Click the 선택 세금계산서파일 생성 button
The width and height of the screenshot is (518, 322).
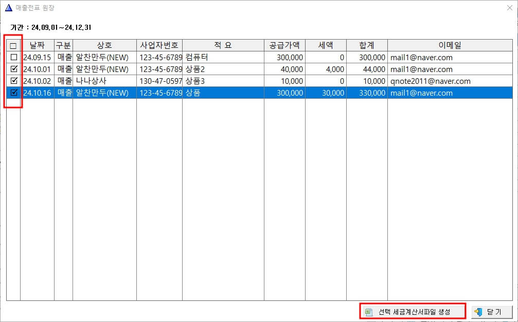pyautogui.click(x=413, y=311)
